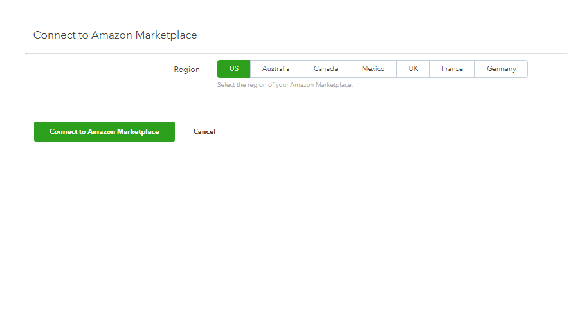The height and width of the screenshot is (329, 587).
Task: Cancel the Amazon Marketplace connection
Action: [x=204, y=131]
